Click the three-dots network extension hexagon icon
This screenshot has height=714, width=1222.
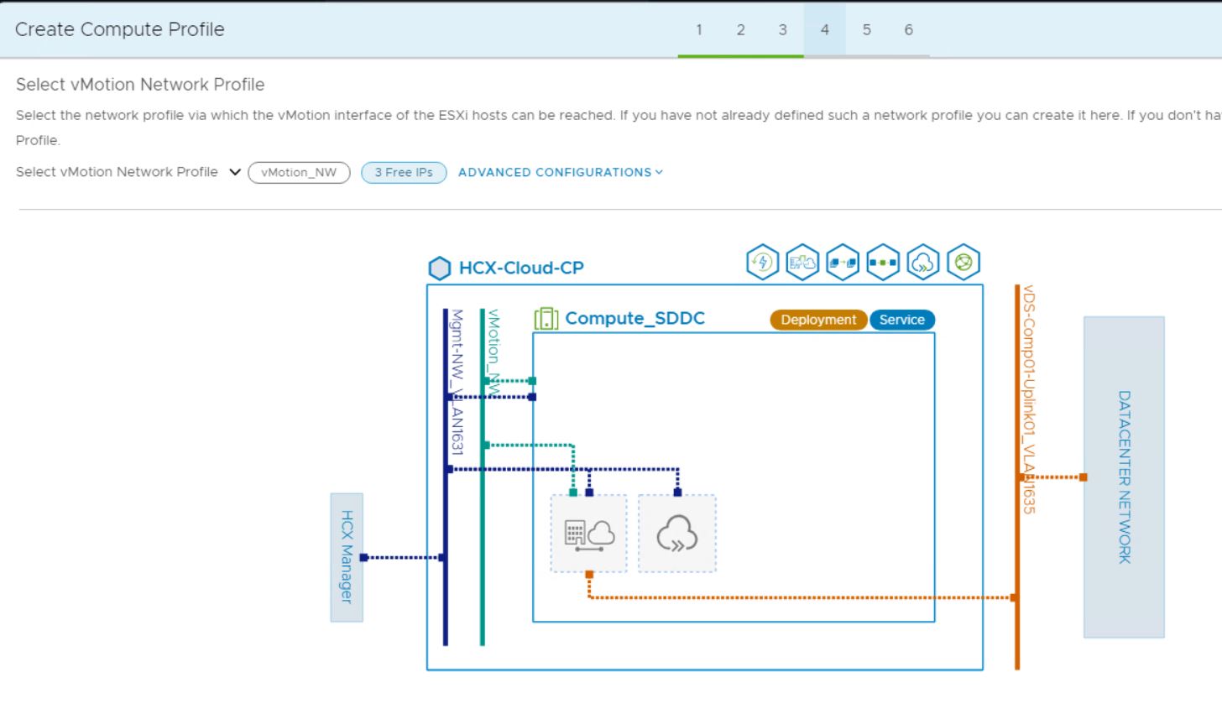[x=883, y=263]
